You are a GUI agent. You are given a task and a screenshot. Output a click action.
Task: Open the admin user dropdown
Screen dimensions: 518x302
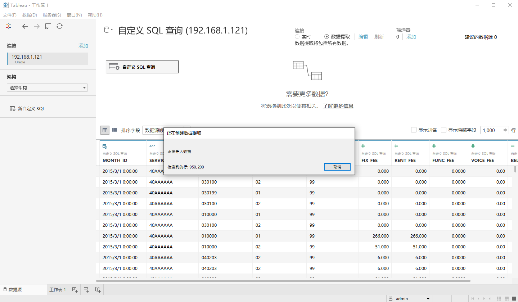pyautogui.click(x=409, y=298)
